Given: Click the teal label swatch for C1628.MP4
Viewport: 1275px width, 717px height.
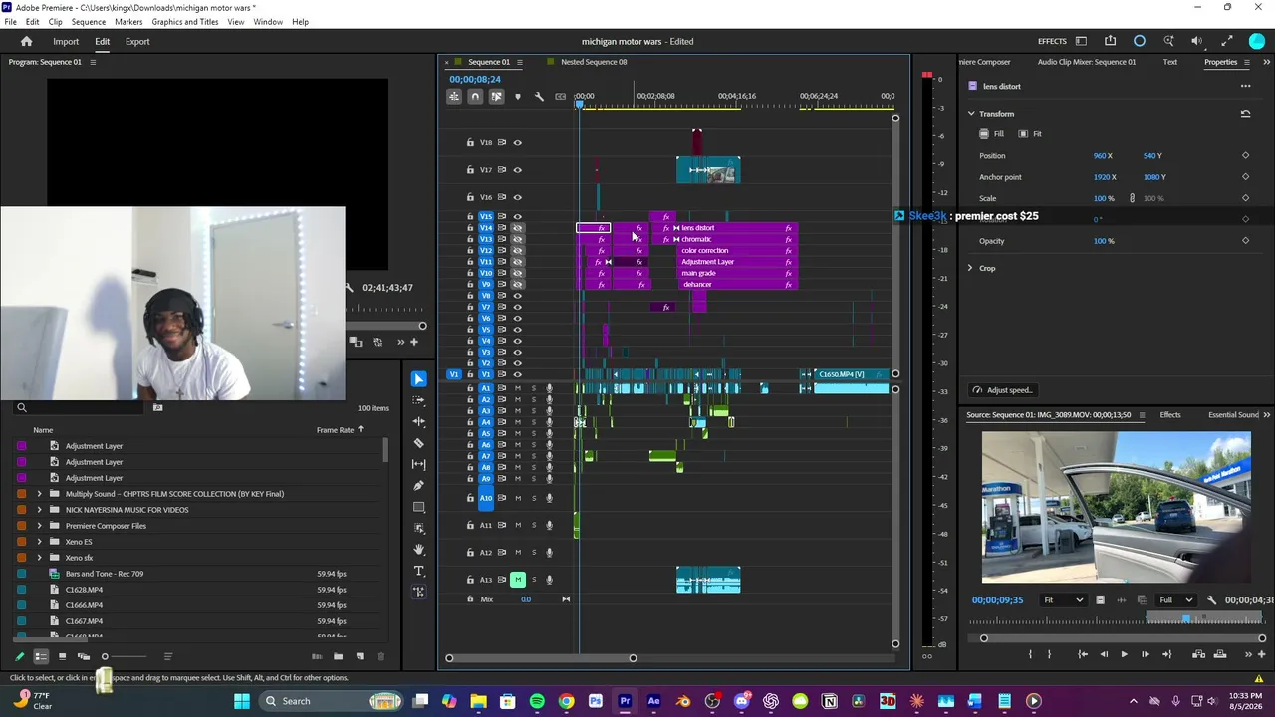Looking at the screenshot, I should tap(22, 590).
